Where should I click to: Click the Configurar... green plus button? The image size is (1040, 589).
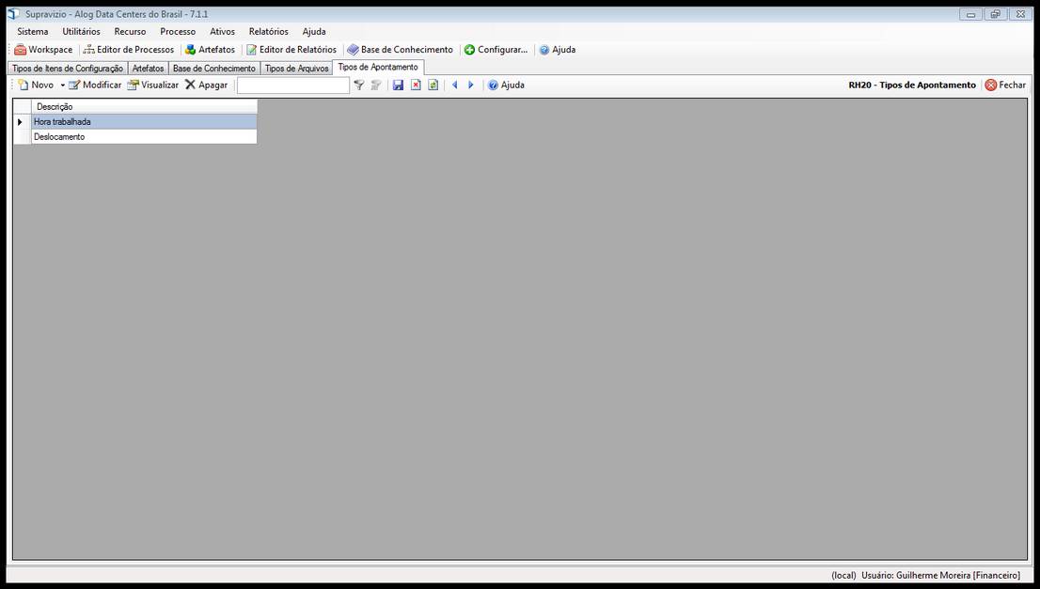tap(496, 50)
